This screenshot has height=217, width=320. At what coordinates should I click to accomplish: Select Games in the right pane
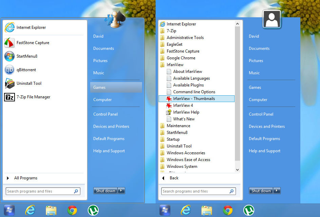99,87
